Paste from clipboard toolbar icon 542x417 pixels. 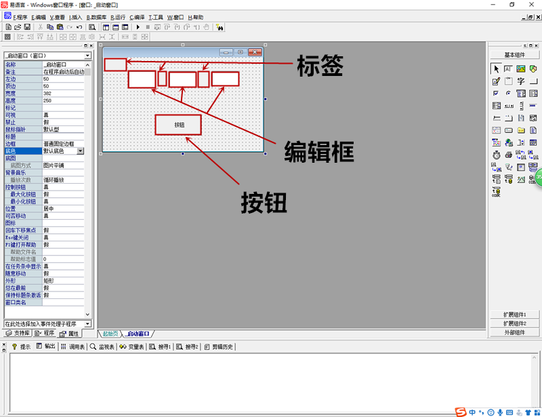coord(60,27)
